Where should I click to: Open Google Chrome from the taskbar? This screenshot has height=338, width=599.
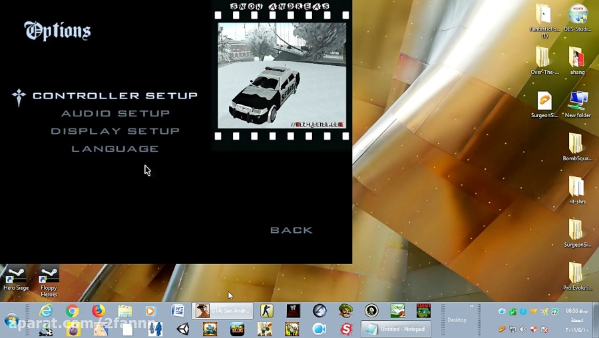coord(72,311)
